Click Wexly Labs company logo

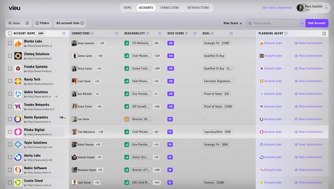click(18, 157)
